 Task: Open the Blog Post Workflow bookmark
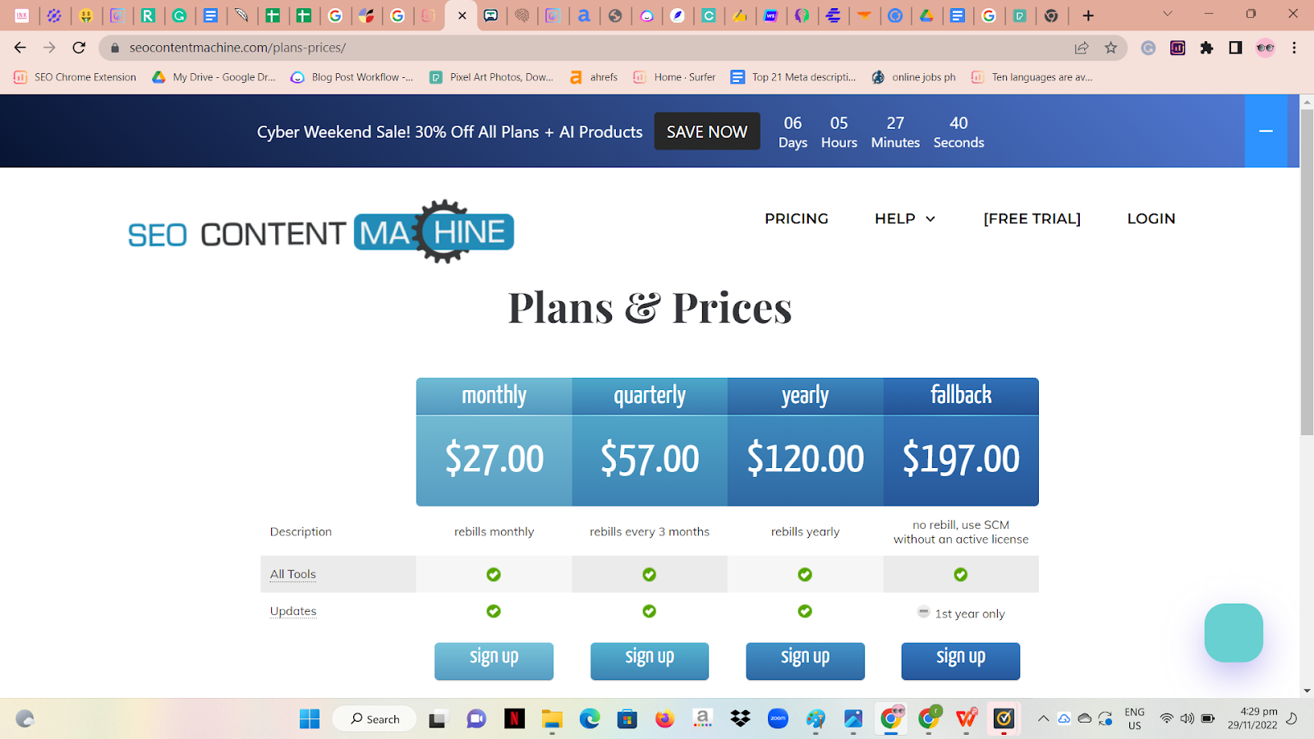point(352,77)
